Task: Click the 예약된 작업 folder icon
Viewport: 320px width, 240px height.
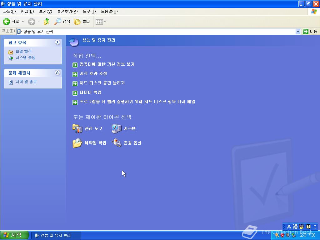Action: pyautogui.click(x=77, y=143)
